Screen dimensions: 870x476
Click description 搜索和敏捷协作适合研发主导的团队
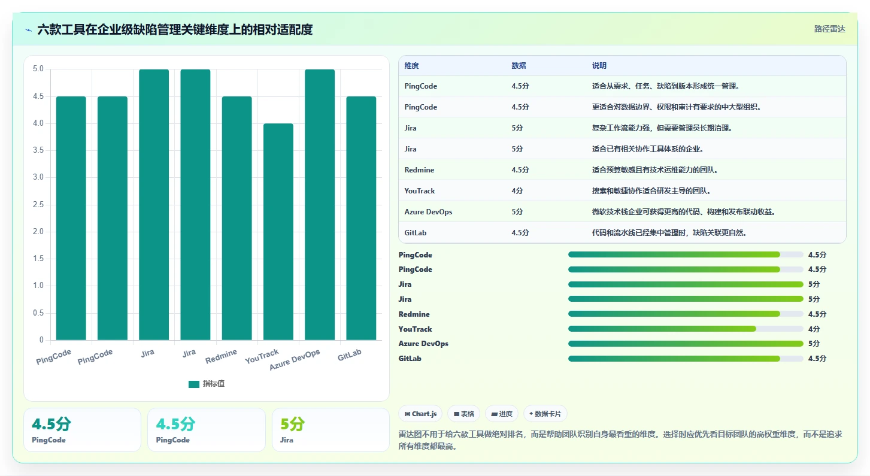[x=651, y=191]
